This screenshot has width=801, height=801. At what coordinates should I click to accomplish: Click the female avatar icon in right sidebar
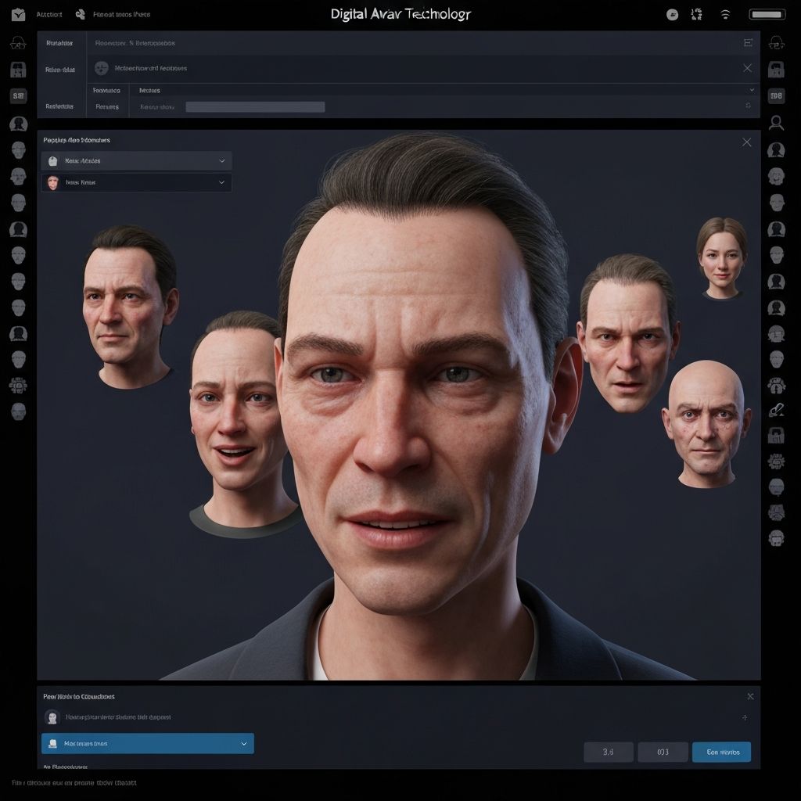(776, 149)
